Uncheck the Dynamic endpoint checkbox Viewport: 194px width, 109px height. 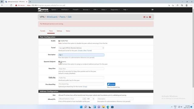click(59, 62)
